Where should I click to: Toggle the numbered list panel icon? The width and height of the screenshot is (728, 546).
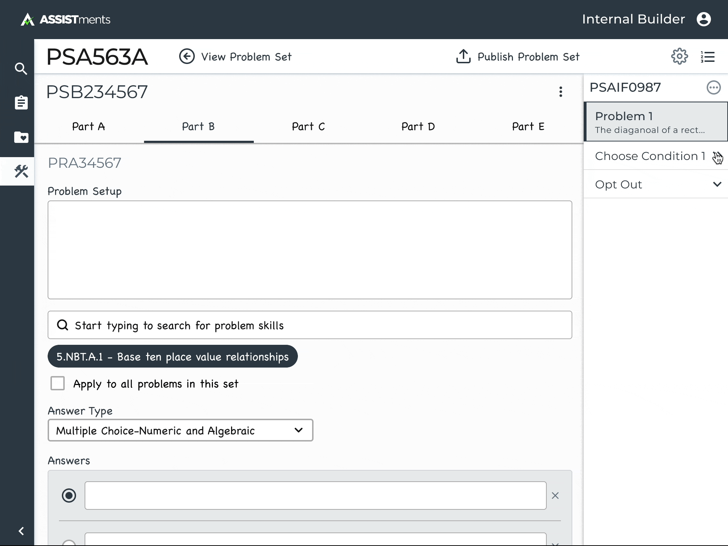coord(708,57)
